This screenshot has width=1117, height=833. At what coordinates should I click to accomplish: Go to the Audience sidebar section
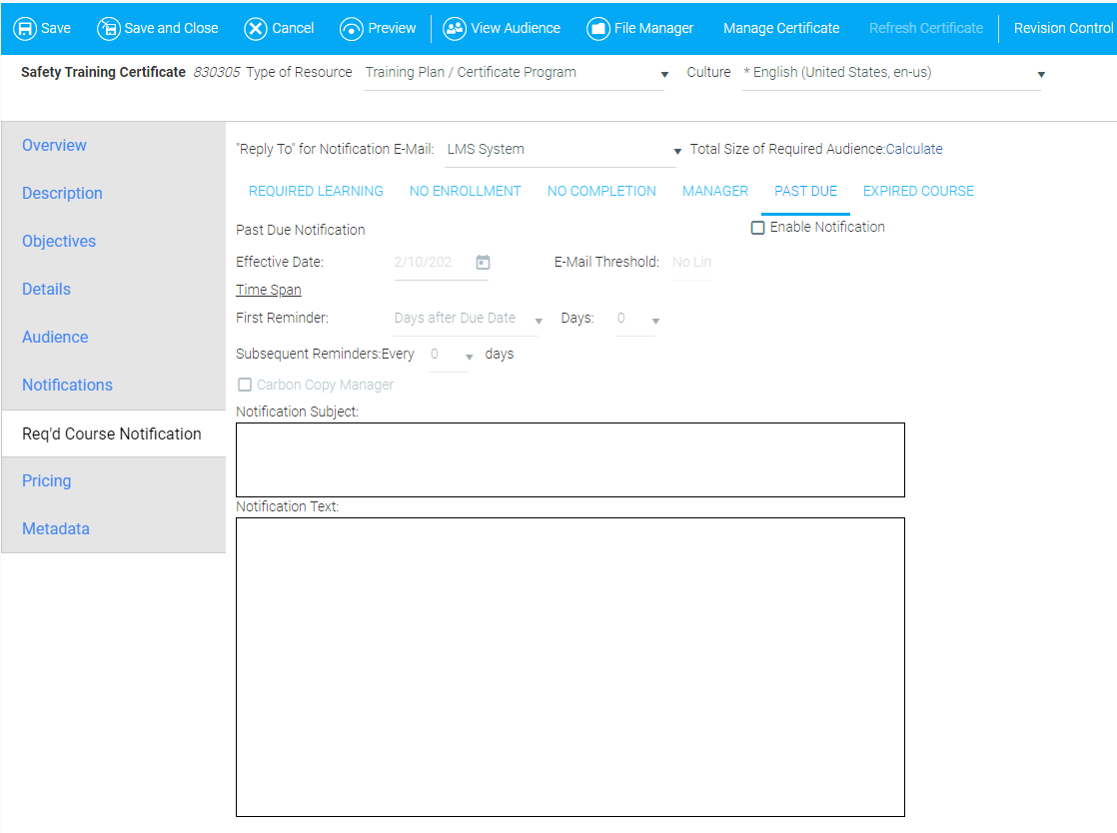(x=55, y=337)
